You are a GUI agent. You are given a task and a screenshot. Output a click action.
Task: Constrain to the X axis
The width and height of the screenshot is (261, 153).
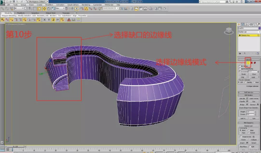44,20
